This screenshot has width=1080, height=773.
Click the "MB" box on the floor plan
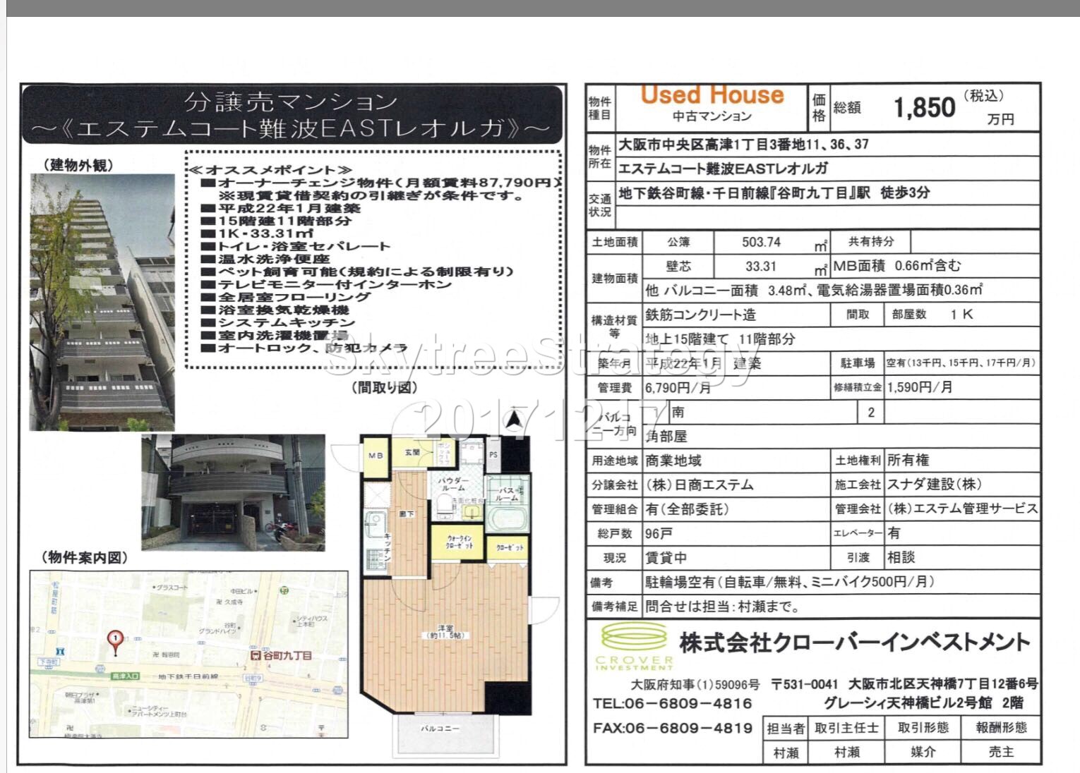[x=374, y=456]
